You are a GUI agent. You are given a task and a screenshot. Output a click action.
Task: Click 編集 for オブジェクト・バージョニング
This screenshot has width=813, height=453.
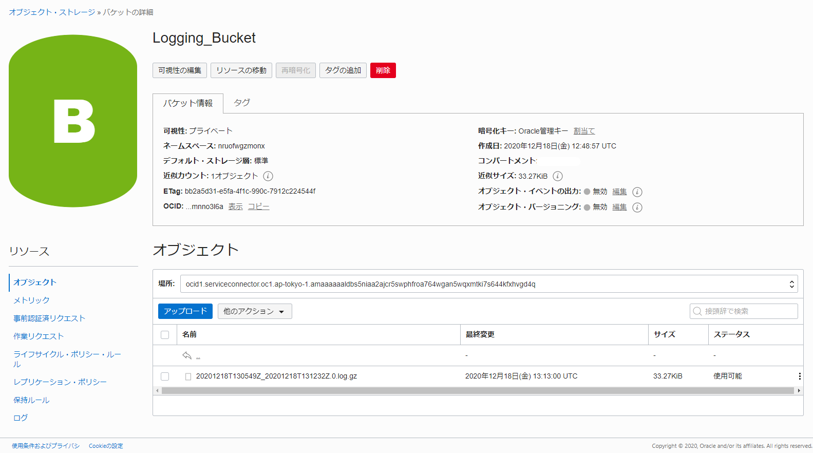[x=619, y=207]
